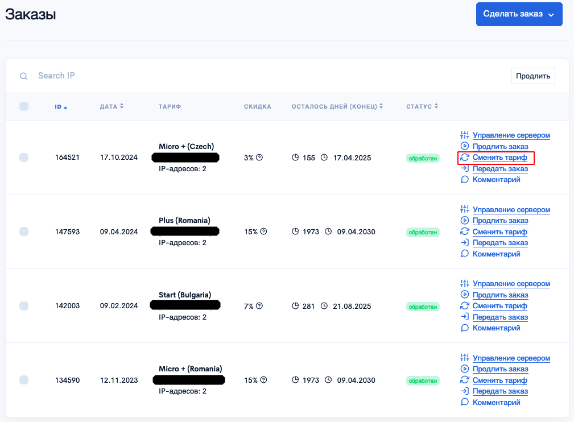Click the discount help icon for order 134590
574x422 pixels.
pyautogui.click(x=263, y=380)
